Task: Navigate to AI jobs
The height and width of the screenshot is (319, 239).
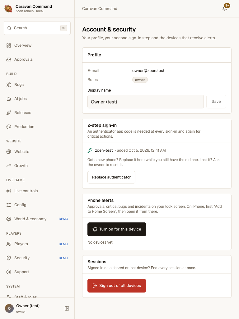Action: click(37, 99)
